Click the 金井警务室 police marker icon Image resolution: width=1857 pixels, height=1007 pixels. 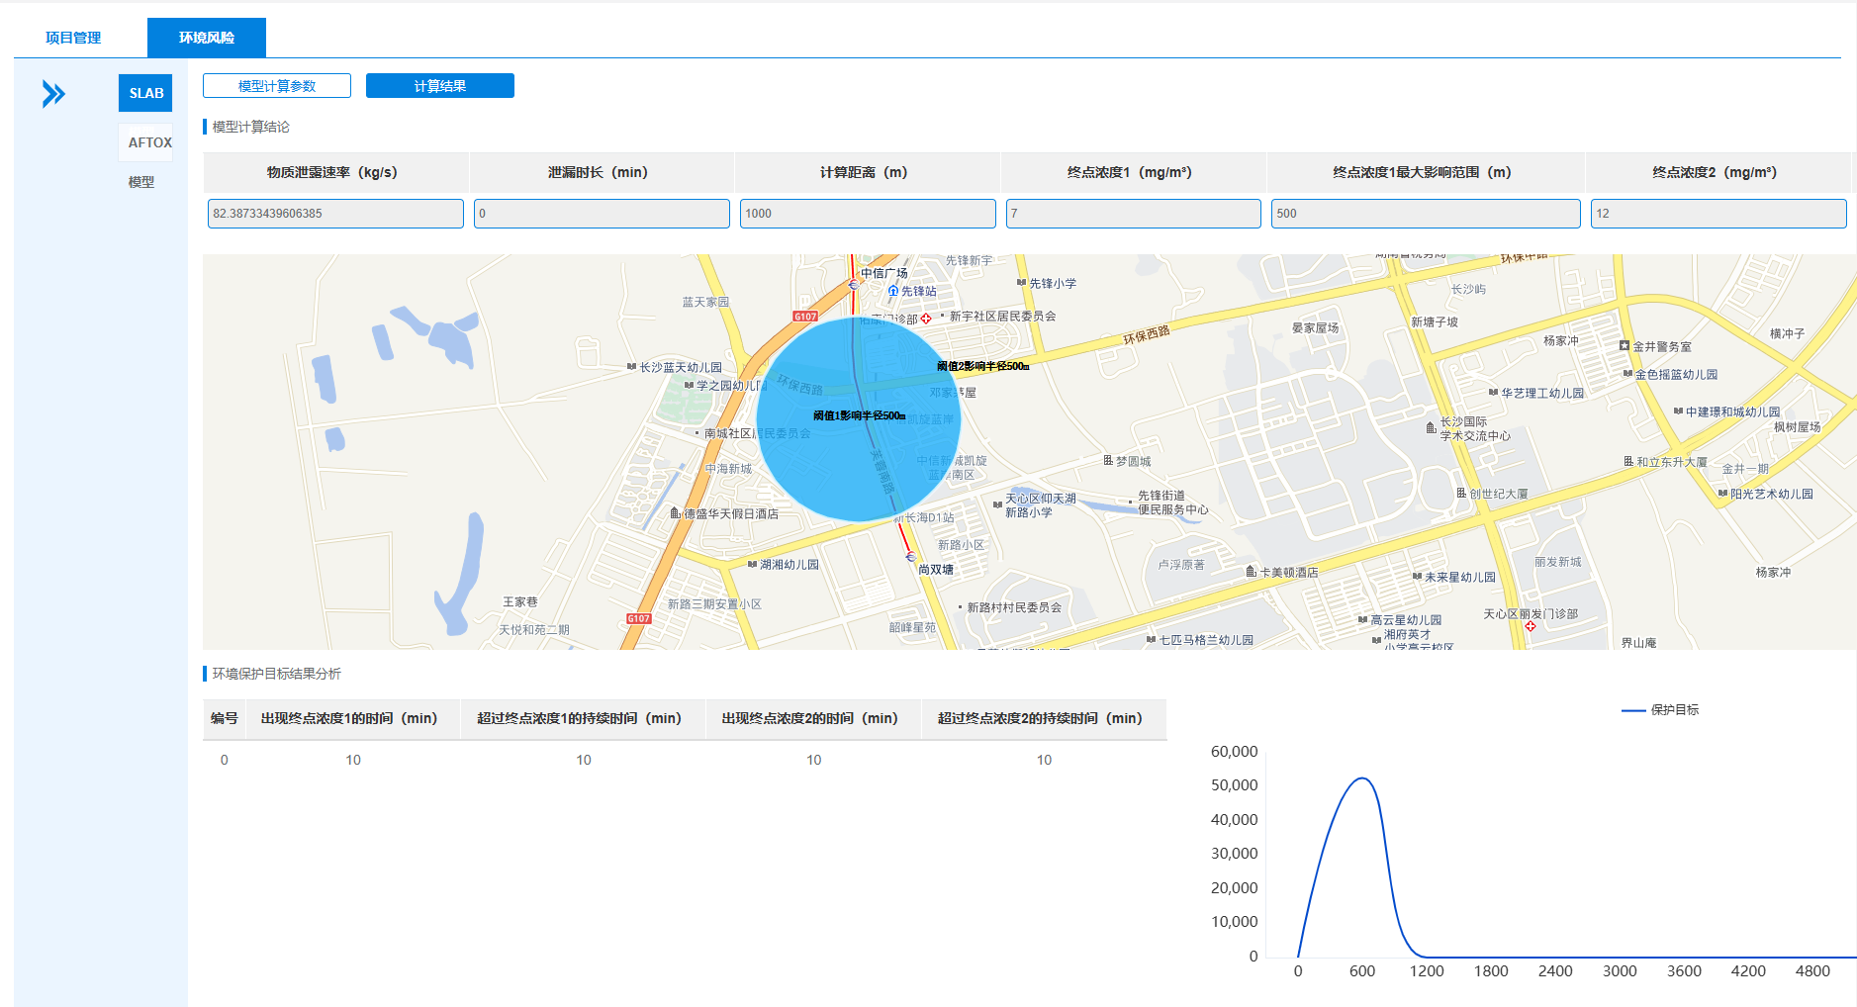[1625, 346]
